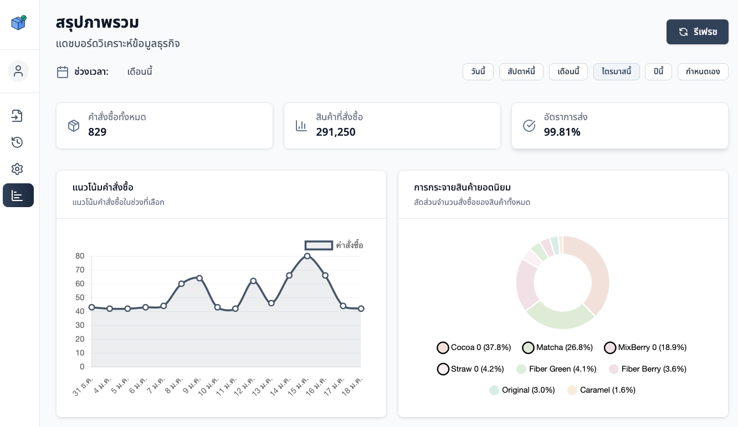Toggle the คำสั่งซื้อ dataset legend in line chart

coord(334,245)
